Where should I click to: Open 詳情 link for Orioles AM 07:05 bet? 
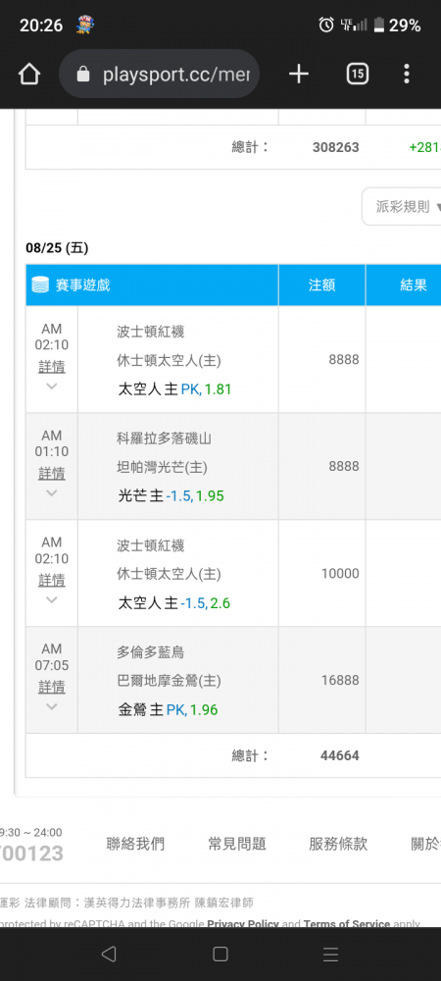[52, 688]
